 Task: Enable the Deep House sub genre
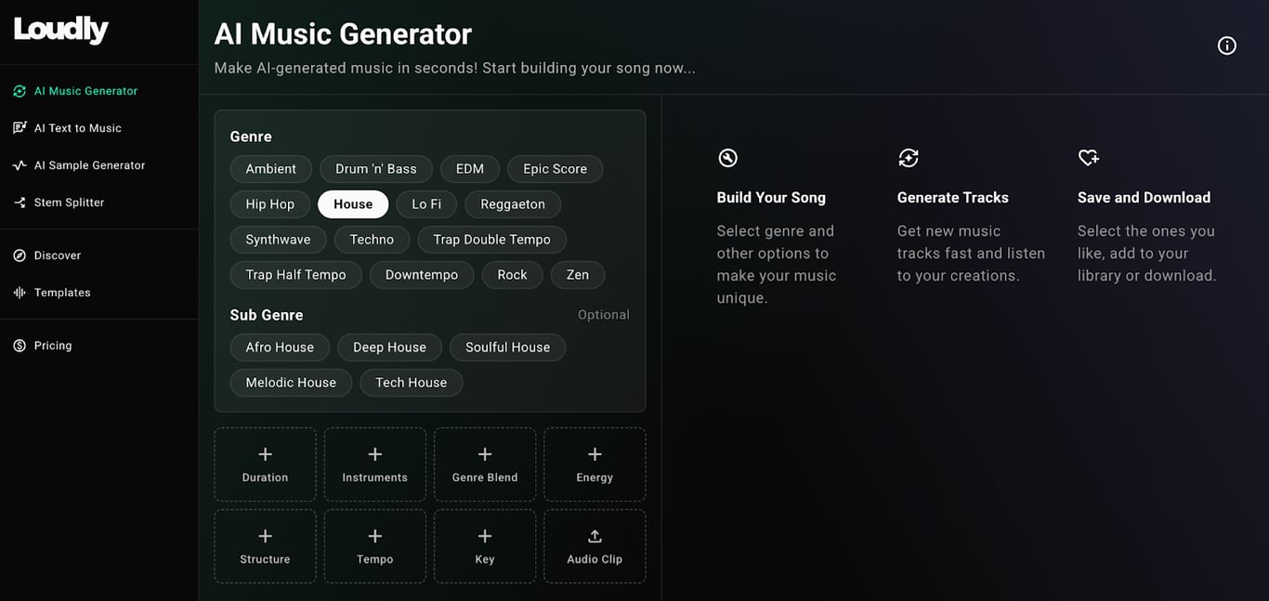(x=389, y=346)
